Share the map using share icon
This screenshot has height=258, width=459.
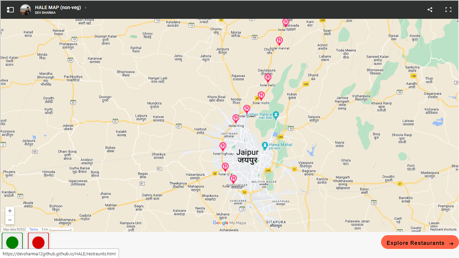pyautogui.click(x=430, y=10)
